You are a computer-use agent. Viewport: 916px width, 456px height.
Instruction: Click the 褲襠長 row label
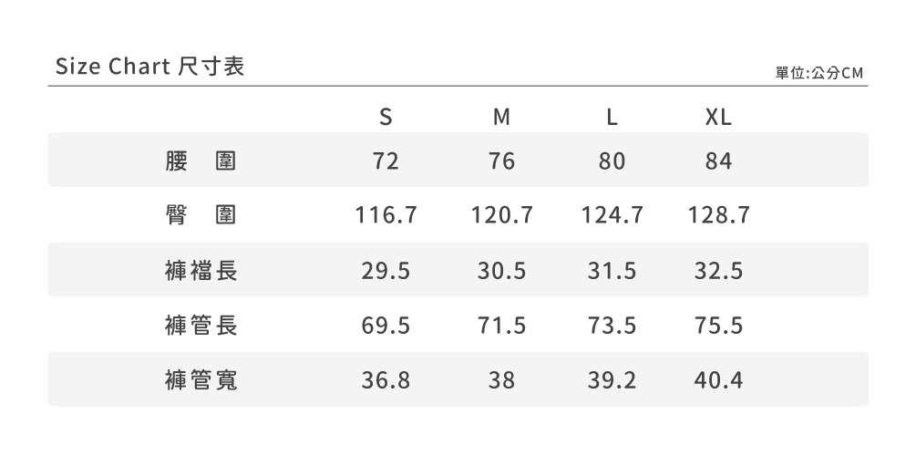pos(201,271)
